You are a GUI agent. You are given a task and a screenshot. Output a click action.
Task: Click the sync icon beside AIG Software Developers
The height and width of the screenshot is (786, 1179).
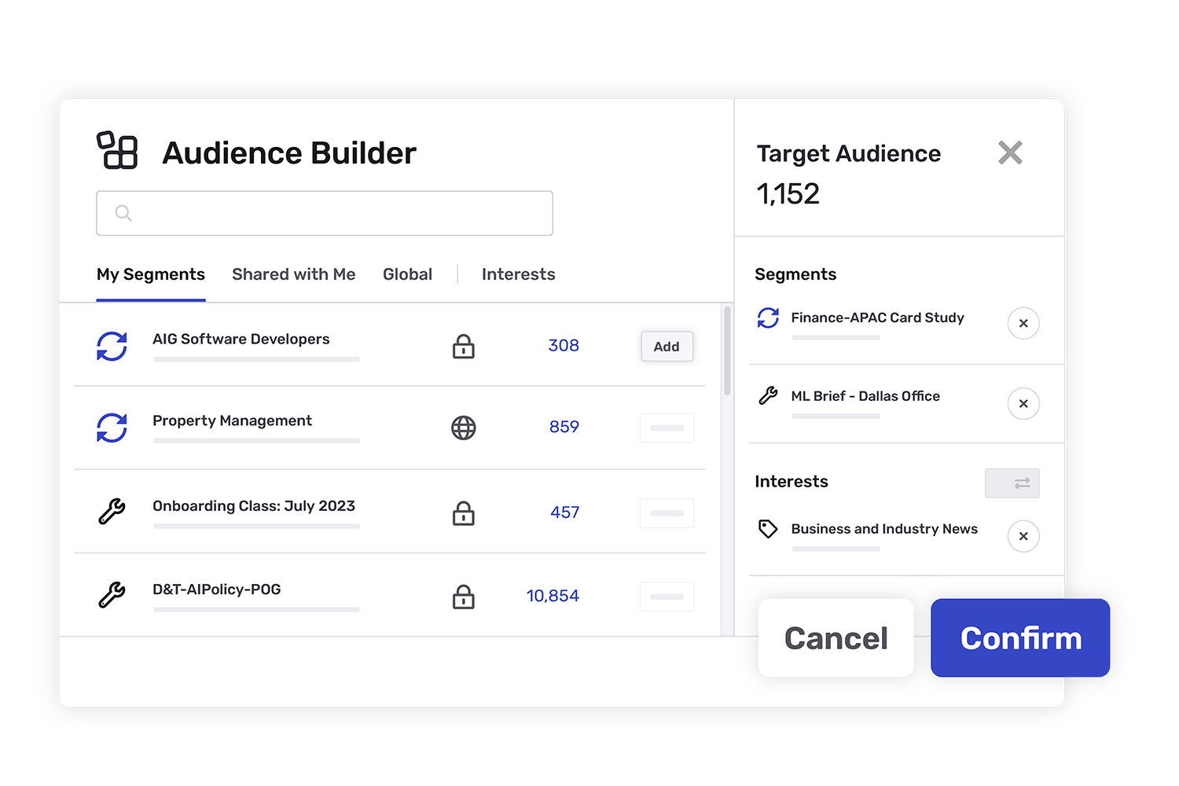click(112, 346)
